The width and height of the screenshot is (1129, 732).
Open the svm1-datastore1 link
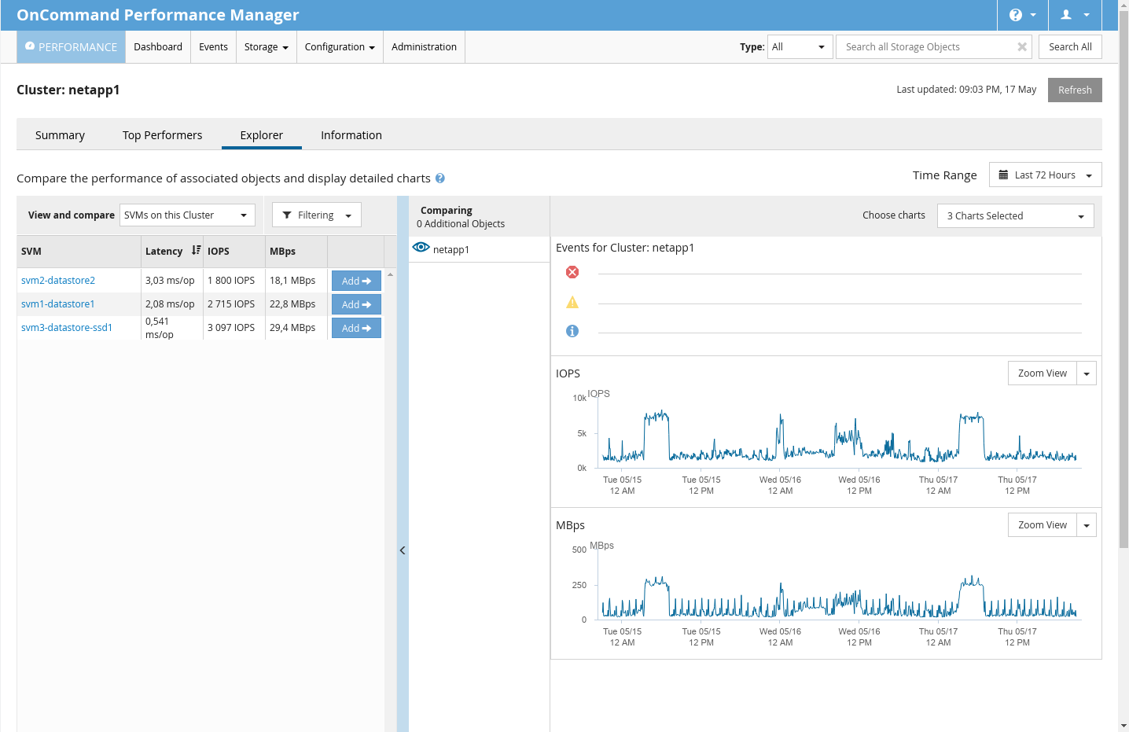(x=58, y=304)
